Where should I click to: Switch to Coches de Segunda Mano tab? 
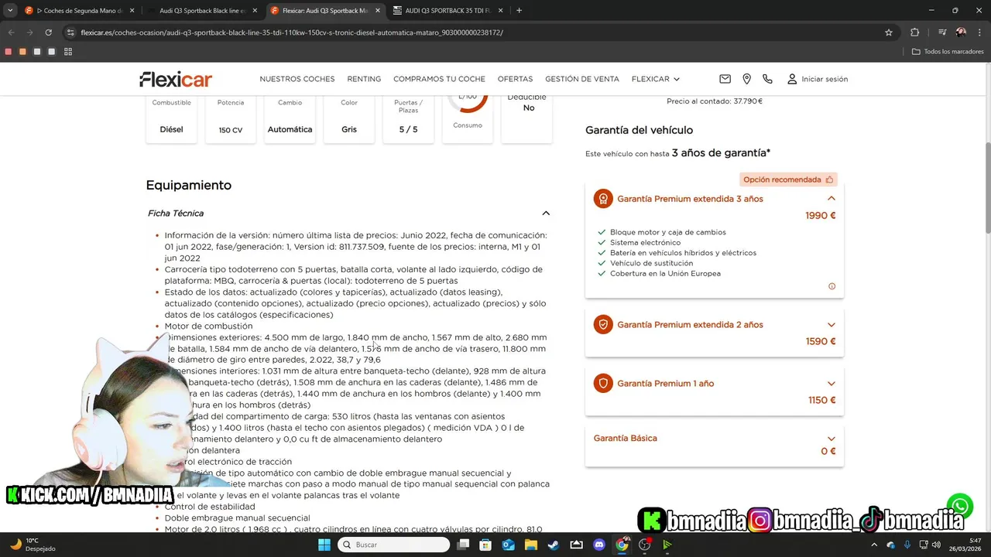81,11
